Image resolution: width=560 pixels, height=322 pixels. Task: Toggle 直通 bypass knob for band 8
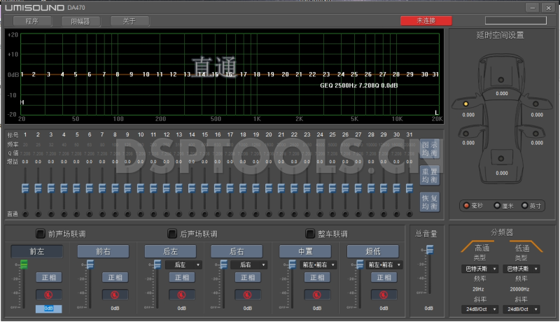click(x=115, y=214)
